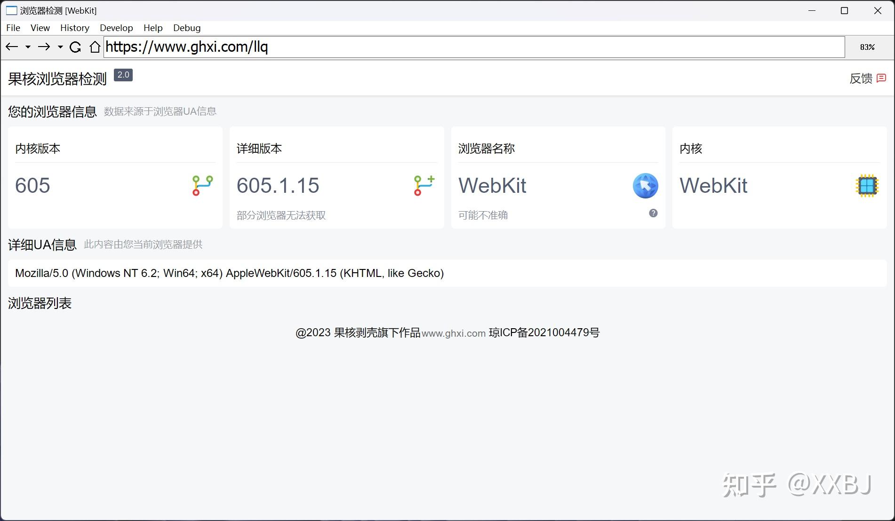Click the blue WebKit browser logo icon
895x521 pixels.
click(645, 186)
